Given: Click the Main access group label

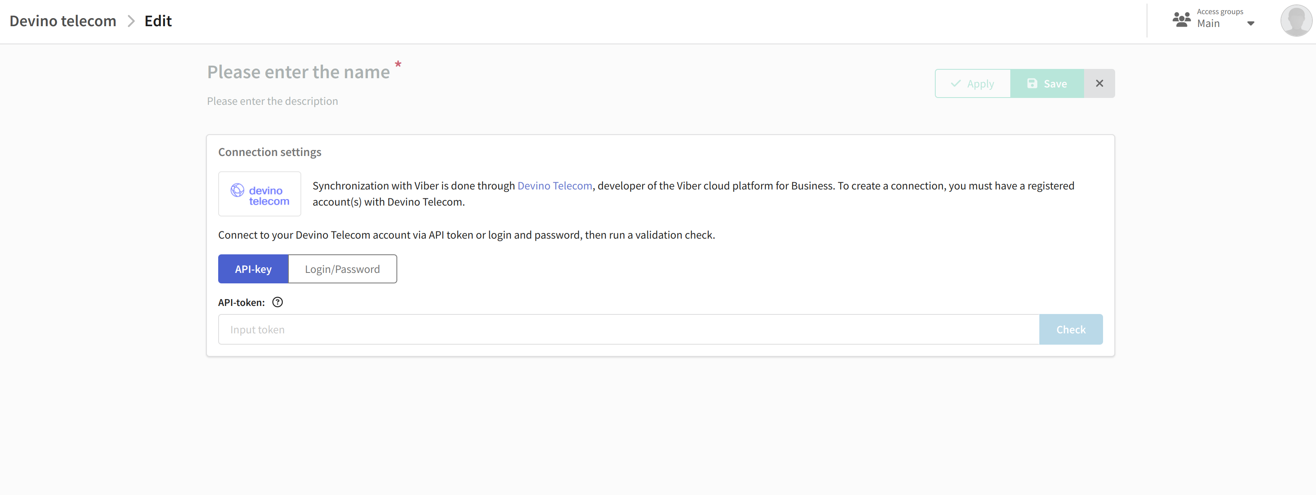Looking at the screenshot, I should click(x=1208, y=23).
